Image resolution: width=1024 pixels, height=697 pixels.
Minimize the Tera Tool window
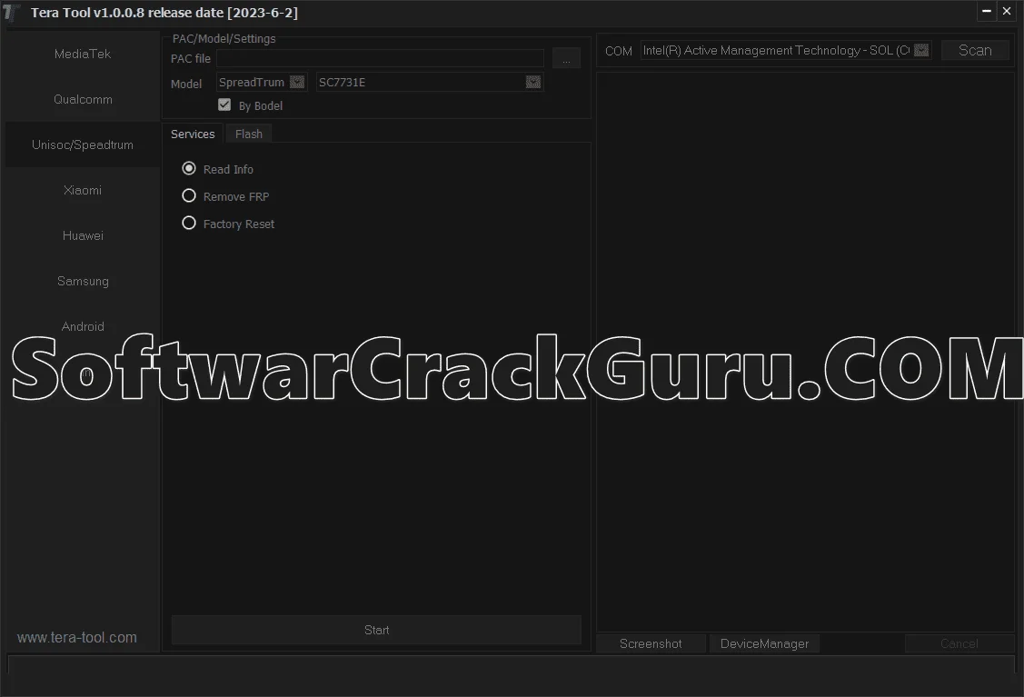pos(986,11)
